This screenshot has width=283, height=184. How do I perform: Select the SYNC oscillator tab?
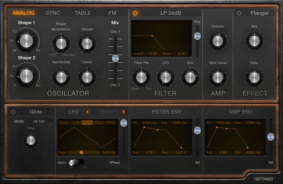click(53, 13)
